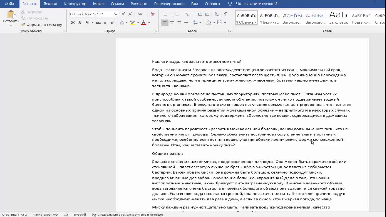
Task: Click the line spacing icon
Action: [195, 23]
